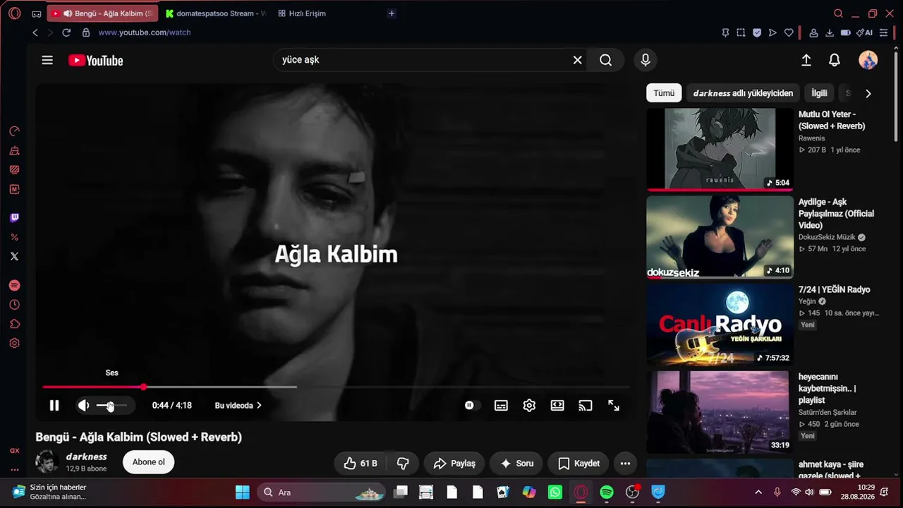Select the 'darkness adlı yükleyiciden' chip
The image size is (903, 508).
tap(743, 93)
